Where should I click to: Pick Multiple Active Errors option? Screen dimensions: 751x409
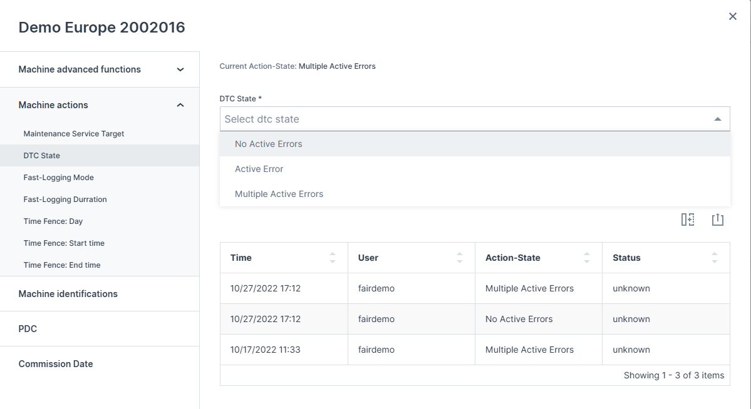(x=279, y=194)
